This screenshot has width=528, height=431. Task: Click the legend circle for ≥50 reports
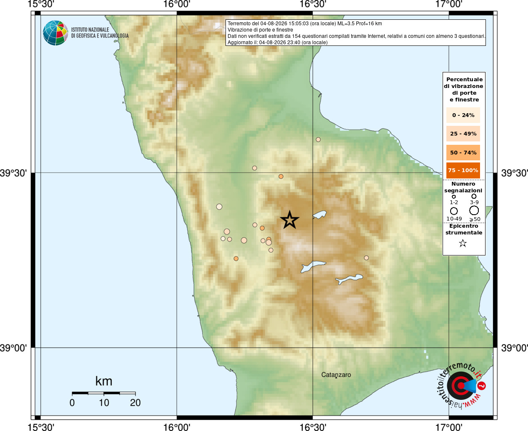(474, 210)
